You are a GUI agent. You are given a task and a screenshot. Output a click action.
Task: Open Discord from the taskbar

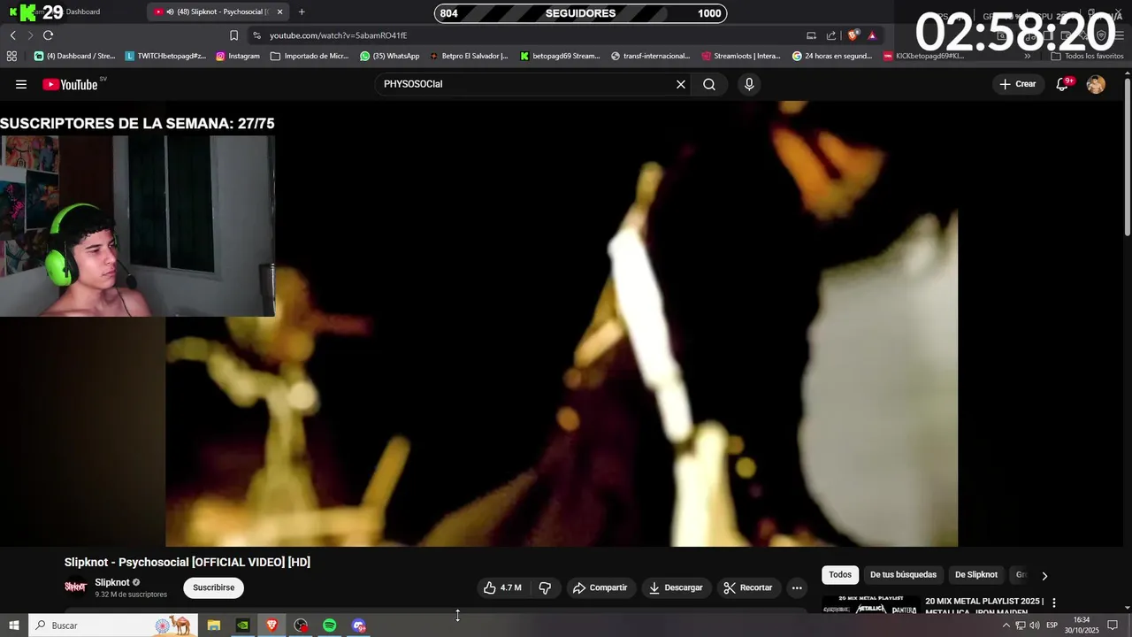(358, 625)
